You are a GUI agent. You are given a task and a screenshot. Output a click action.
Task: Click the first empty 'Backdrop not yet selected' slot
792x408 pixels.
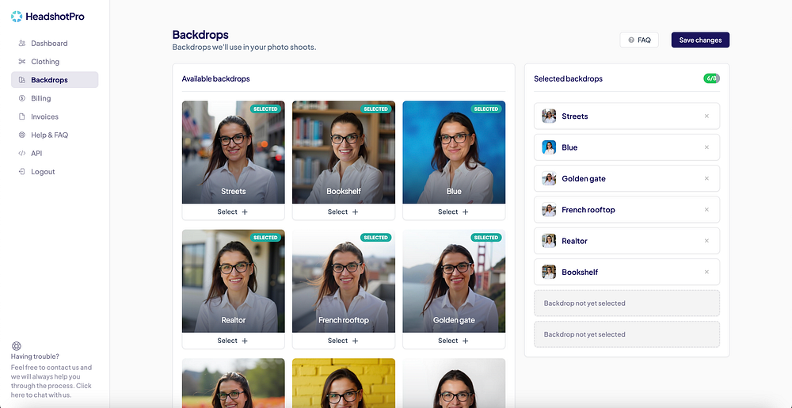(x=626, y=303)
